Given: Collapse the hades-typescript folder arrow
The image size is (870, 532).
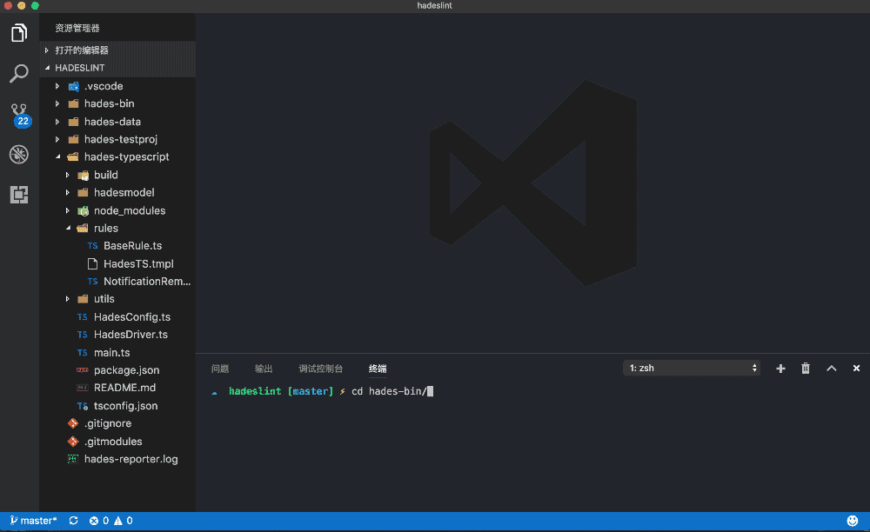Looking at the screenshot, I should [57, 156].
